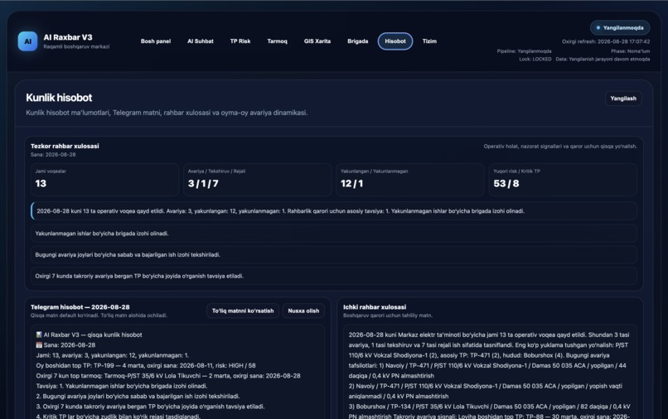The height and width of the screenshot is (419, 668).
Task: Click the Jami voqealar card showing 13
Action: (x=104, y=179)
